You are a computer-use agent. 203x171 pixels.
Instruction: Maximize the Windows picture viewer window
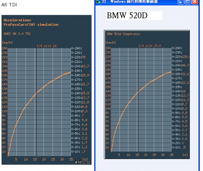tap(188, 2)
